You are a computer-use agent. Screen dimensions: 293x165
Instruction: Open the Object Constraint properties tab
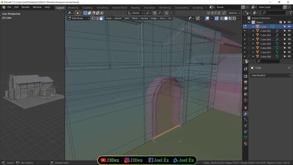pos(245,132)
